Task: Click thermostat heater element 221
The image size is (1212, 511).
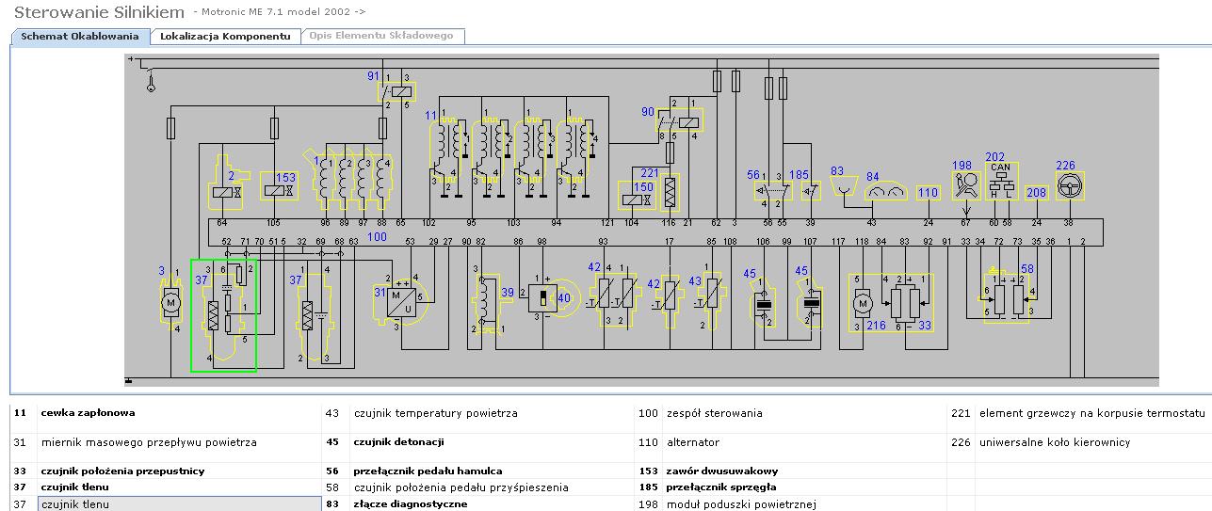Action: click(x=671, y=190)
